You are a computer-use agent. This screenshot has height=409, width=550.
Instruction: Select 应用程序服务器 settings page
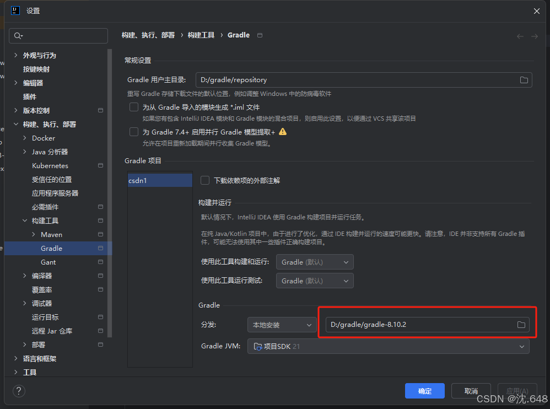coord(55,193)
